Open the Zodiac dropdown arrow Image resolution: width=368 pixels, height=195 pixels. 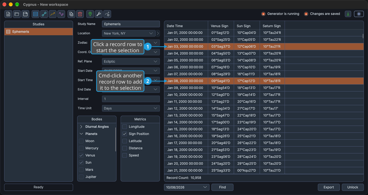pyautogui.click(x=155, y=43)
